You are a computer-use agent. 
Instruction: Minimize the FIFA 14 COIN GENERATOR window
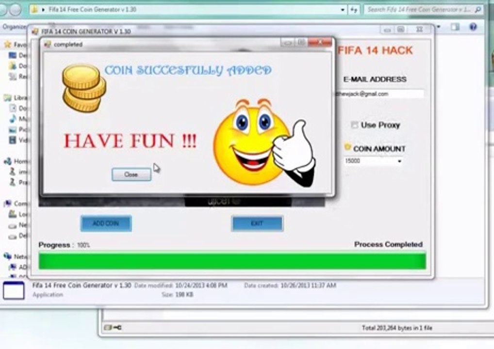point(387,30)
